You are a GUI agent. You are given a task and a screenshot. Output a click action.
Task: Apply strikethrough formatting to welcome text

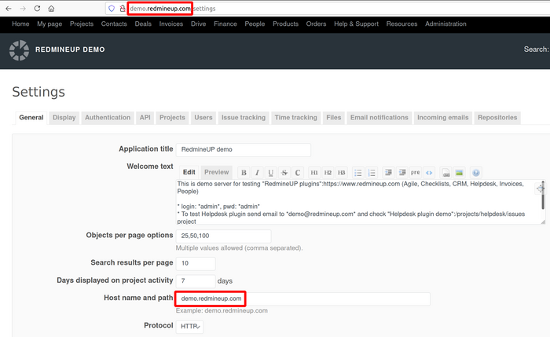click(284, 173)
